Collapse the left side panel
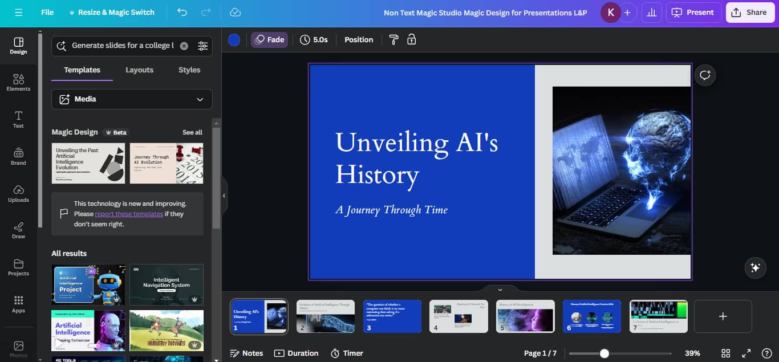 [x=224, y=196]
